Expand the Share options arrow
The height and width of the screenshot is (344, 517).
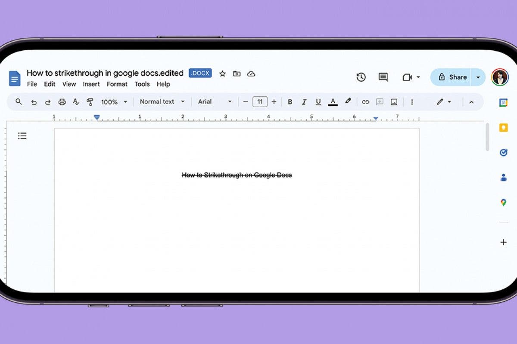[x=478, y=77]
